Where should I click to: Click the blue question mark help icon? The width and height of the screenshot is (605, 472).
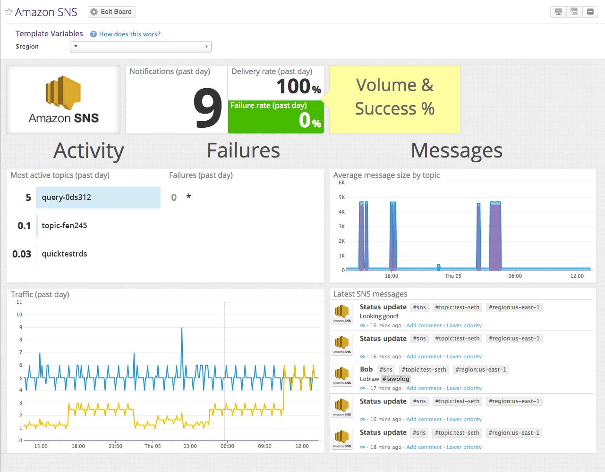(x=93, y=33)
